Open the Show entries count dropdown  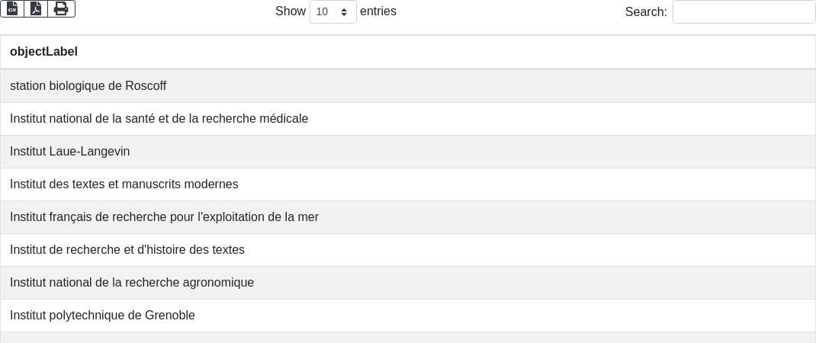click(x=333, y=11)
